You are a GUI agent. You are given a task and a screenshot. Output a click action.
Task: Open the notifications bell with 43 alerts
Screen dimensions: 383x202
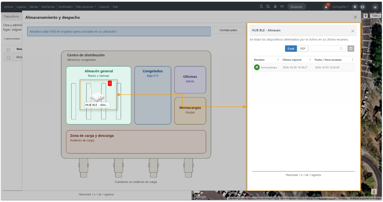pyautogui.click(x=326, y=7)
